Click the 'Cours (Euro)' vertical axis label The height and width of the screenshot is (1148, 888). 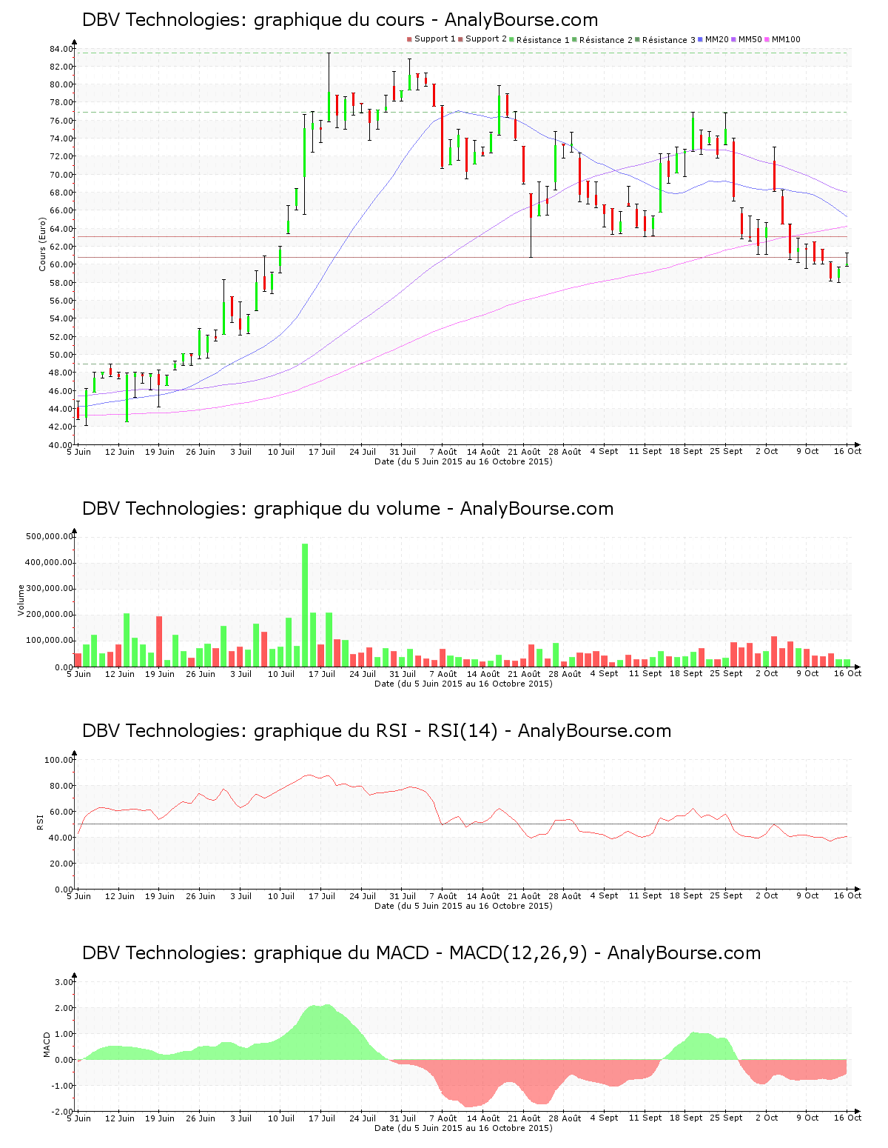pos(42,244)
